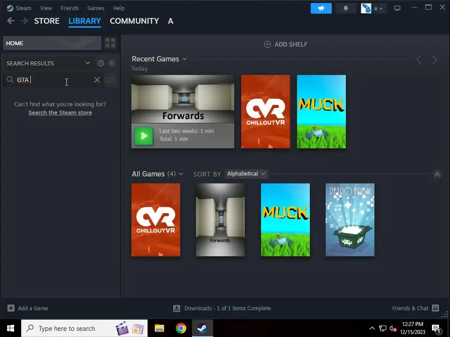Open advanced search filters icon
This screenshot has height=337, width=450.
[110, 80]
